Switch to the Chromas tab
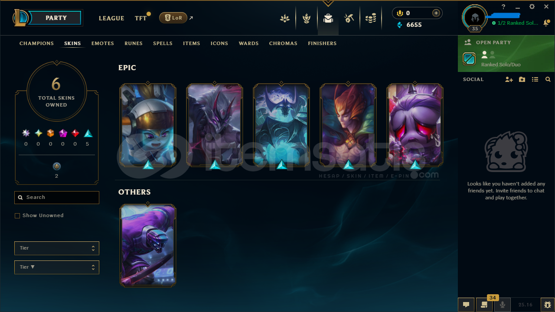This screenshot has width=555, height=312. (x=283, y=43)
